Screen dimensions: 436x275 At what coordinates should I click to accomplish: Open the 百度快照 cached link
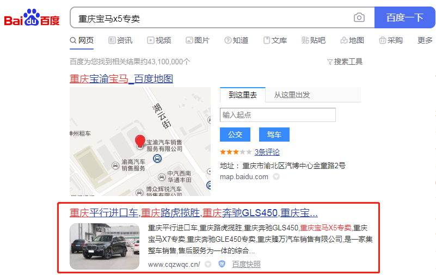(x=246, y=264)
